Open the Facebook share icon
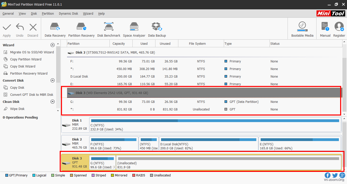This screenshot has height=184, width=347. click(327, 175)
